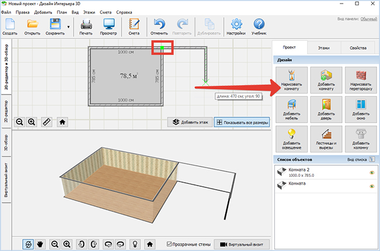Open Просмотр preview

pos(109,27)
